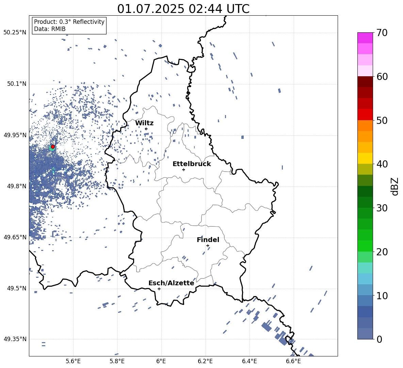Viewport: 403px width, 368px height.
Task: Click the dBZ colorbar label
Action: (395, 187)
